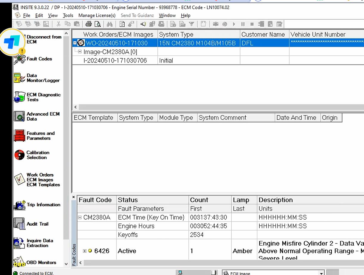The width and height of the screenshot is (364, 275).
Task: Click the Pause toolbar button
Action: pyautogui.click(x=243, y=24)
